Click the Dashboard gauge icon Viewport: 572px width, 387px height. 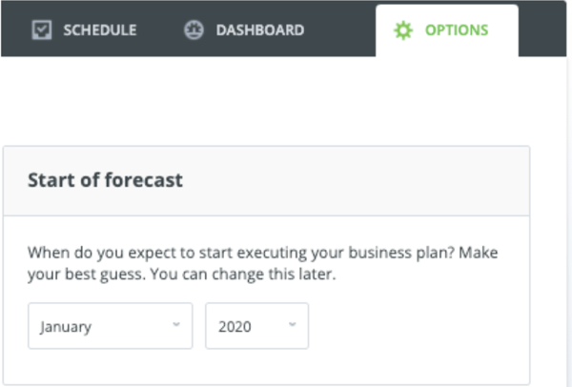[x=194, y=30]
